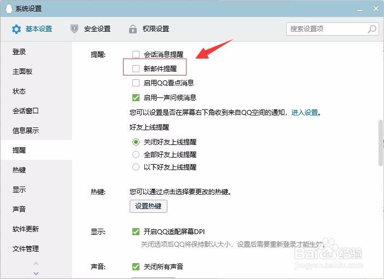The width and height of the screenshot is (384, 279).
Task: Close the 系统设置 window
Action: pyautogui.click(x=376, y=9)
